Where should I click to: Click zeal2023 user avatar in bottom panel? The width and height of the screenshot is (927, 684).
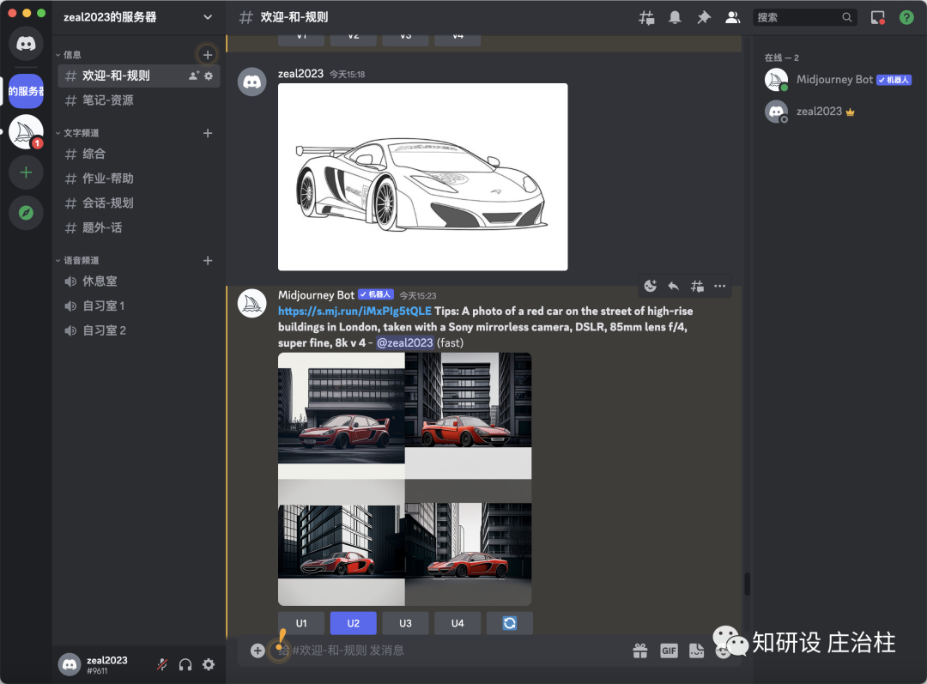pos(70,664)
